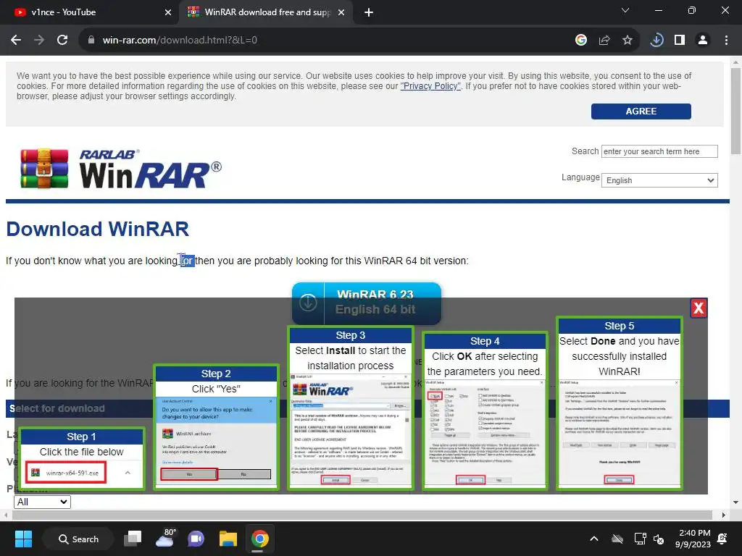Click the horizontal scrollbar's right arrow
742x556 pixels.
point(724,515)
